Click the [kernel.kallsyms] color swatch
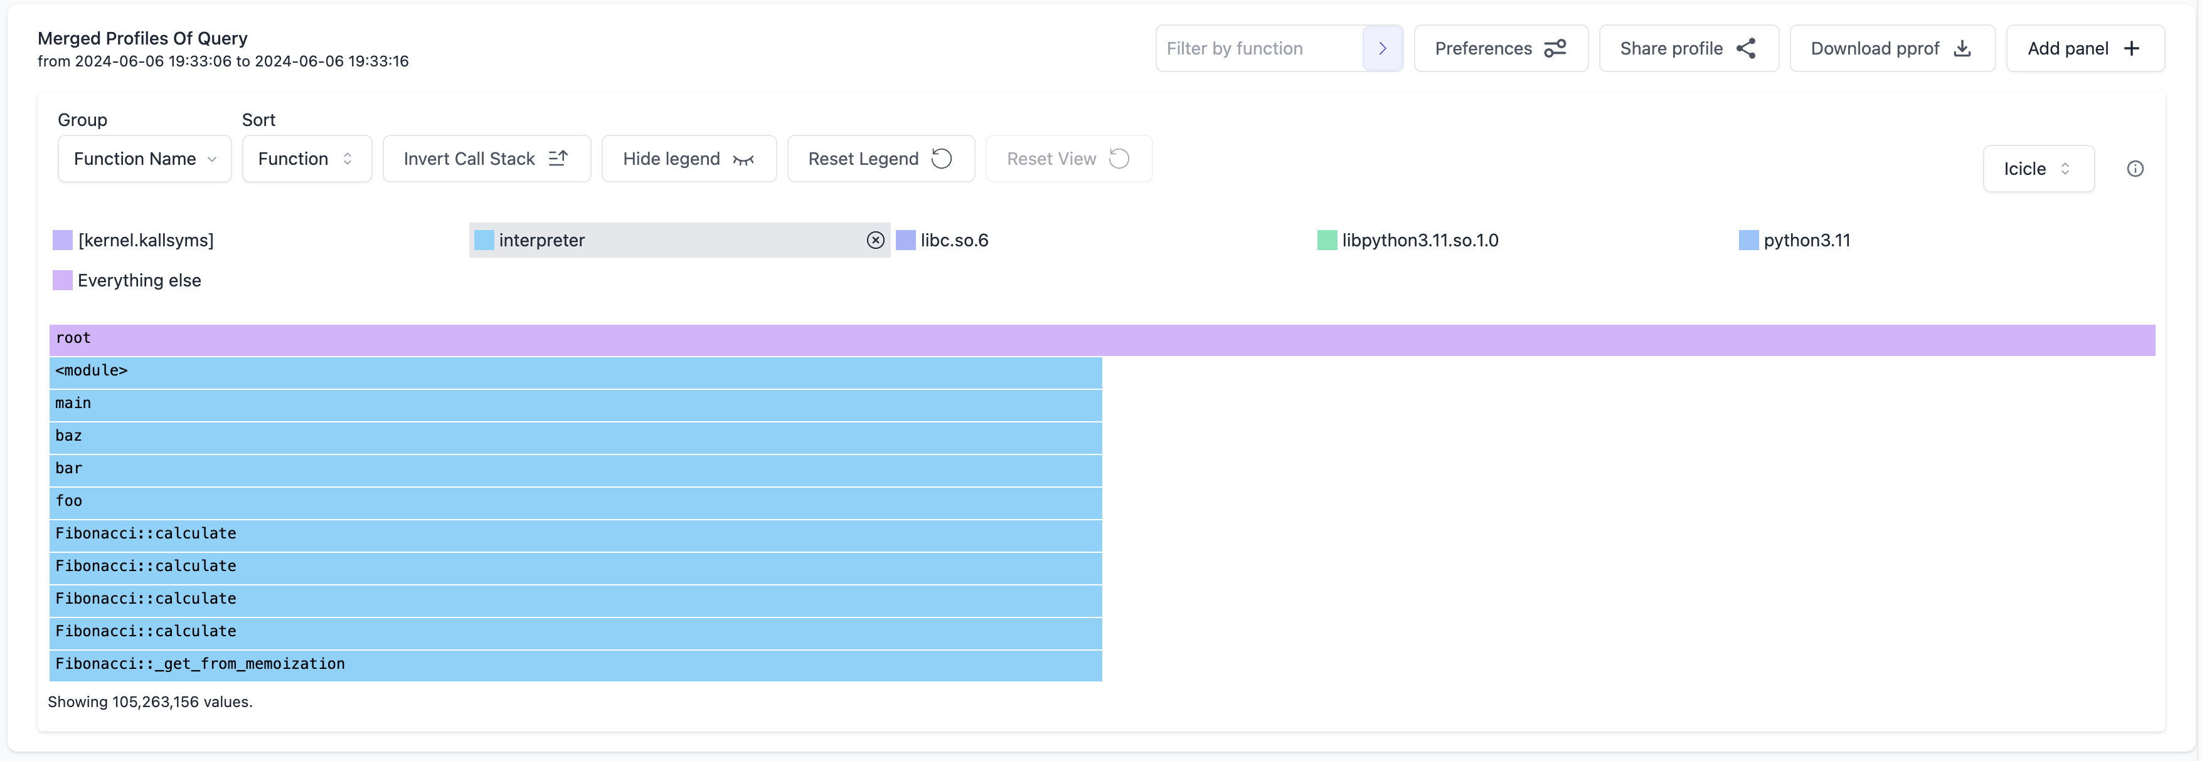Image resolution: width=2202 pixels, height=761 pixels. click(x=62, y=240)
